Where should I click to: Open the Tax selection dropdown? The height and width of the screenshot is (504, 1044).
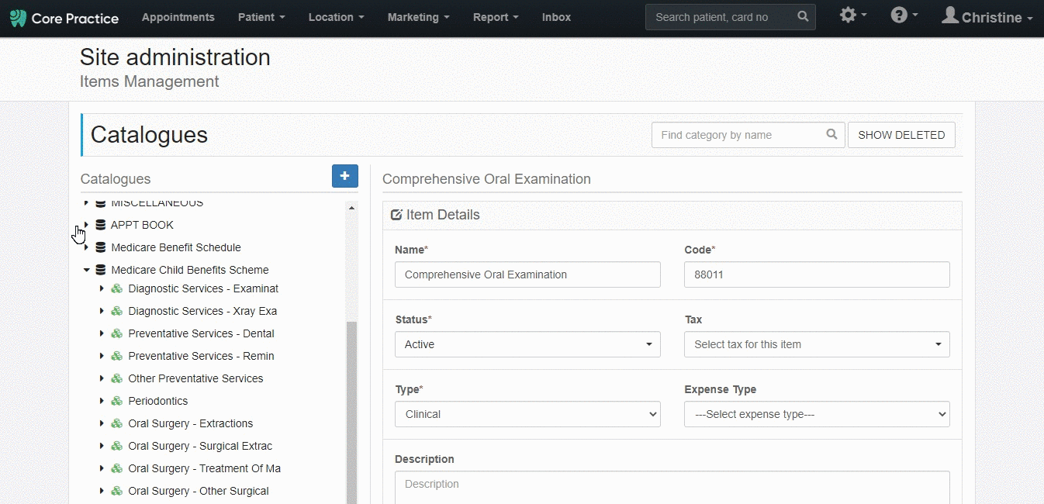click(816, 344)
